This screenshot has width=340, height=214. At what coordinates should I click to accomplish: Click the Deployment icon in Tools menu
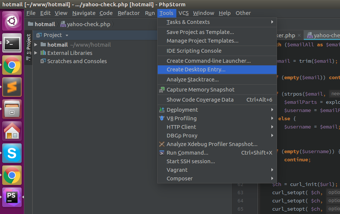pyautogui.click(x=162, y=110)
